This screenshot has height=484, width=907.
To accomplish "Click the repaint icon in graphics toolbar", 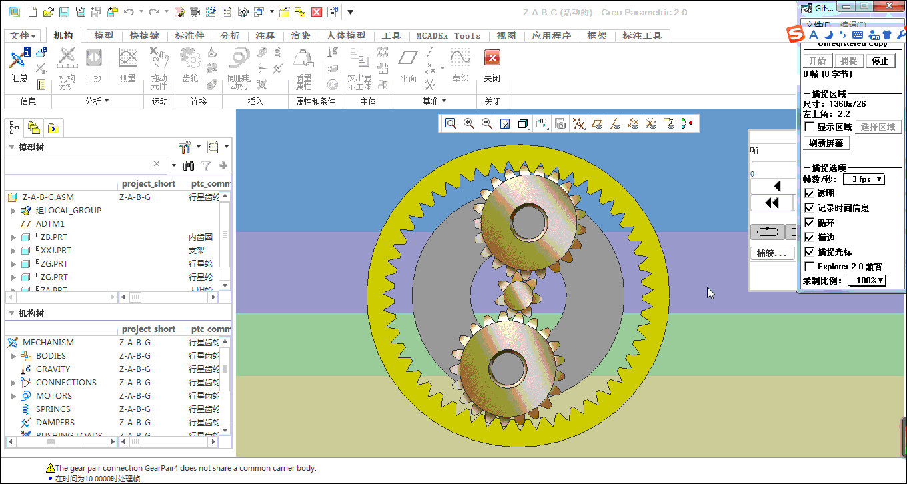I will (505, 123).
